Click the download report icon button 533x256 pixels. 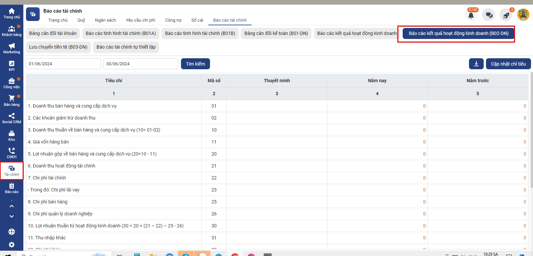coord(476,64)
